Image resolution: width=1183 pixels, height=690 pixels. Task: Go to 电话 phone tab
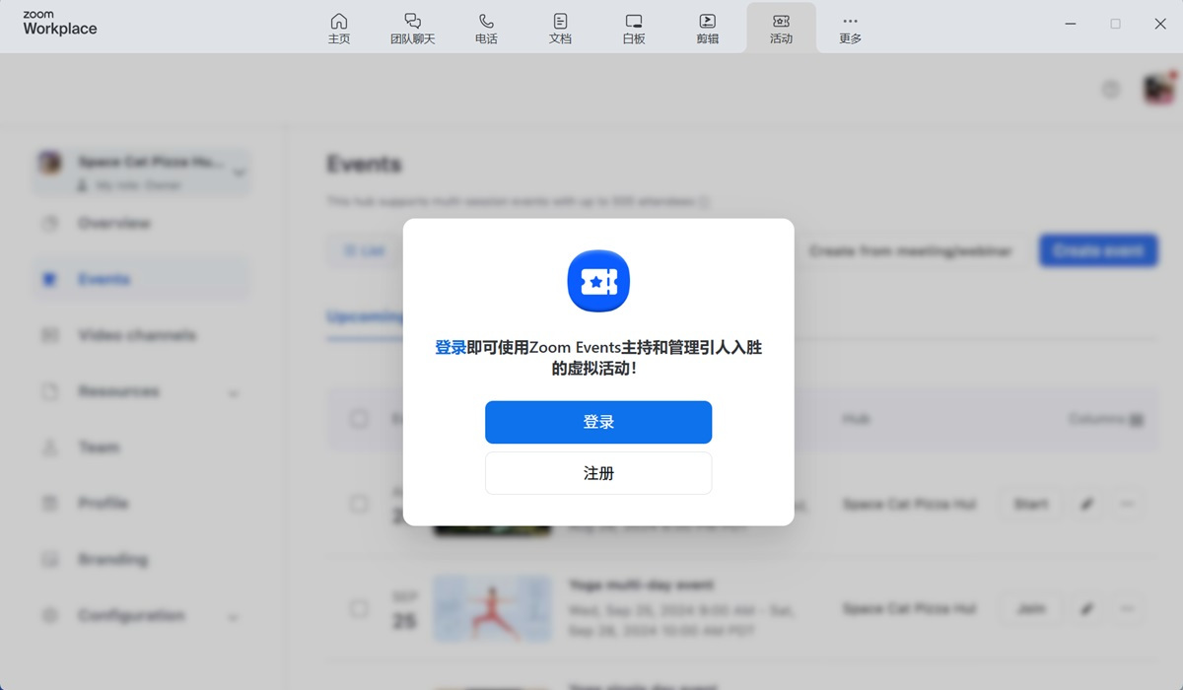(486, 28)
